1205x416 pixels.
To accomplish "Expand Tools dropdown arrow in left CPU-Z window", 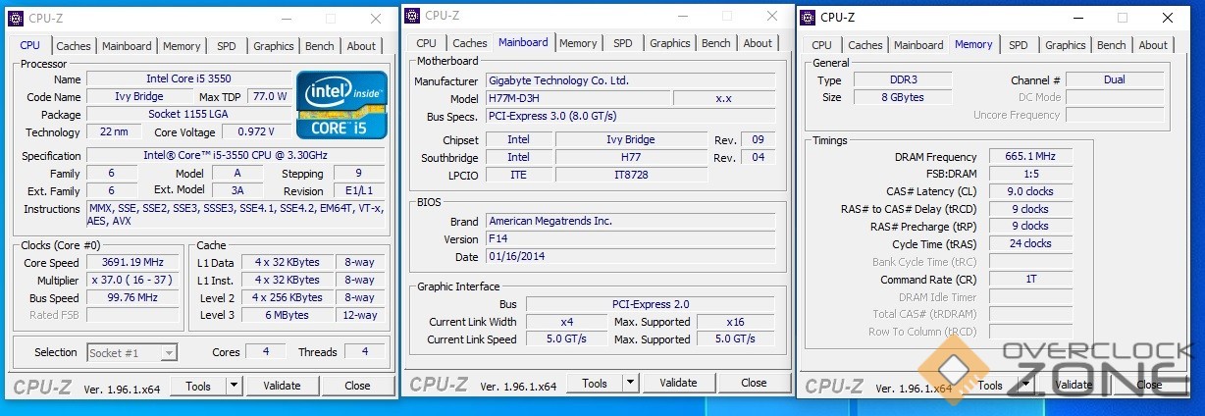I will 235,387.
